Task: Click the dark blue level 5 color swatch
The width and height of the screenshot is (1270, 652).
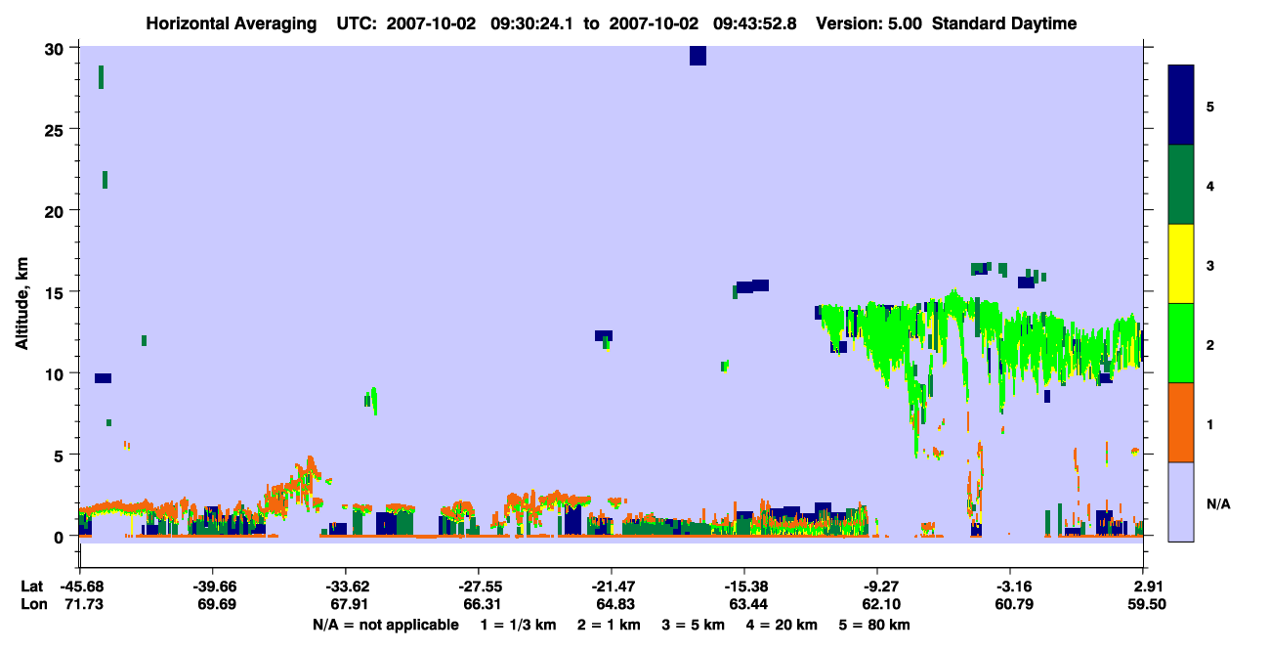Action: [1181, 106]
